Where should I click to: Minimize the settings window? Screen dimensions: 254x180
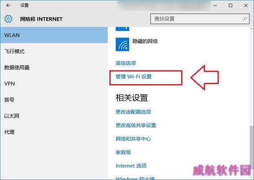pyautogui.click(x=215, y=5)
